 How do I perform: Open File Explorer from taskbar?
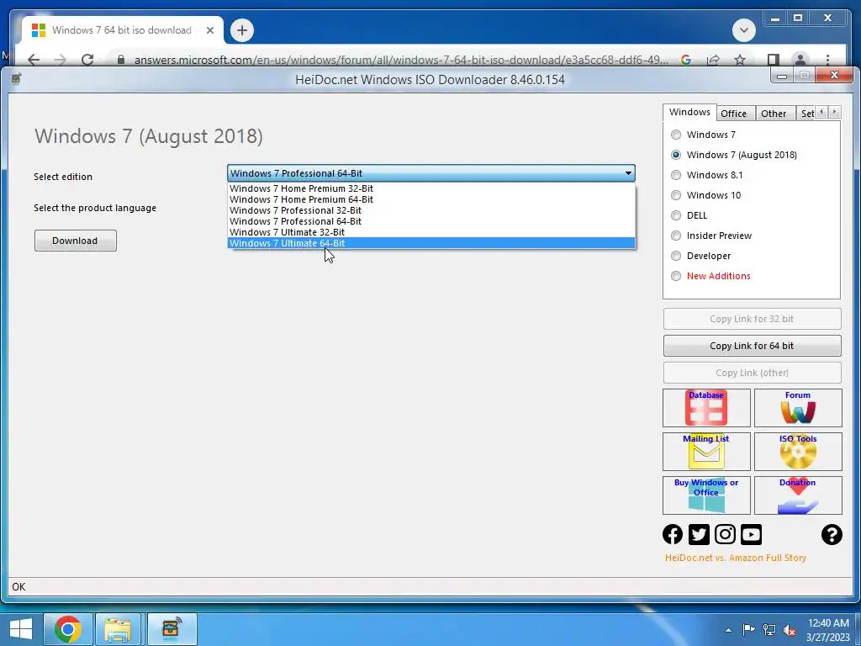tap(119, 629)
